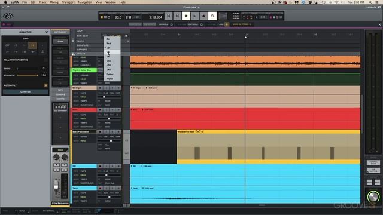Click the Inserts button in the channel strip

[60, 99]
